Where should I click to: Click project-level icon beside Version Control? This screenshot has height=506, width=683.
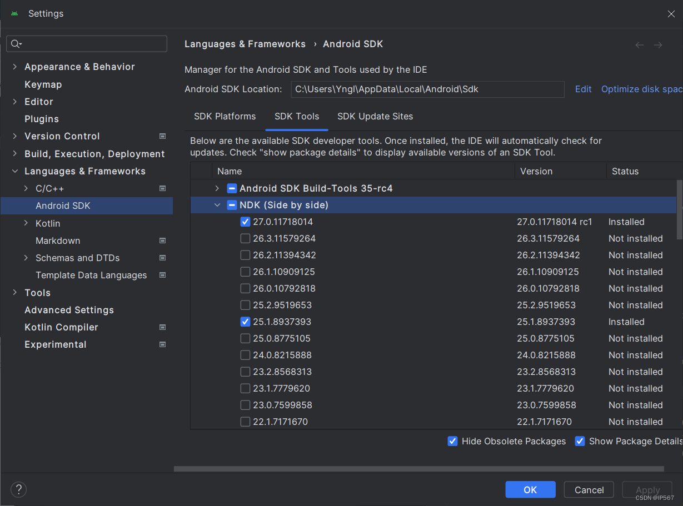click(x=162, y=136)
